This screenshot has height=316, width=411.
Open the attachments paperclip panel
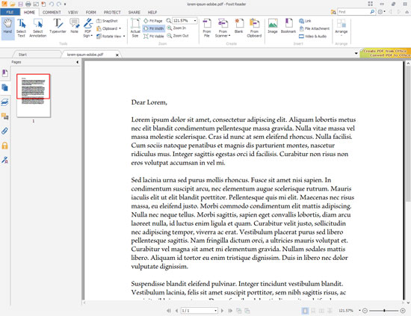click(4, 131)
